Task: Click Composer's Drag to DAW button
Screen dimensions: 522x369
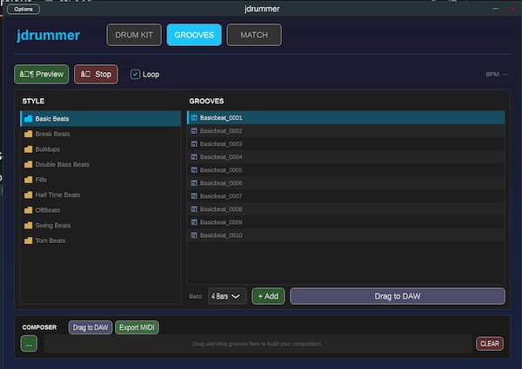Action: [90, 327]
